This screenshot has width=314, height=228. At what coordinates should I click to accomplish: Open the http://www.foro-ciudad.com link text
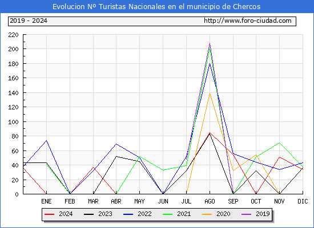click(x=248, y=21)
